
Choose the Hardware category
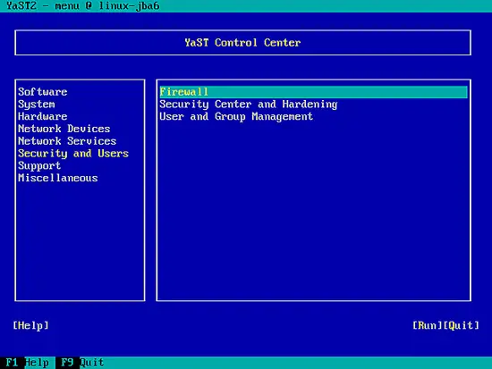coord(43,116)
